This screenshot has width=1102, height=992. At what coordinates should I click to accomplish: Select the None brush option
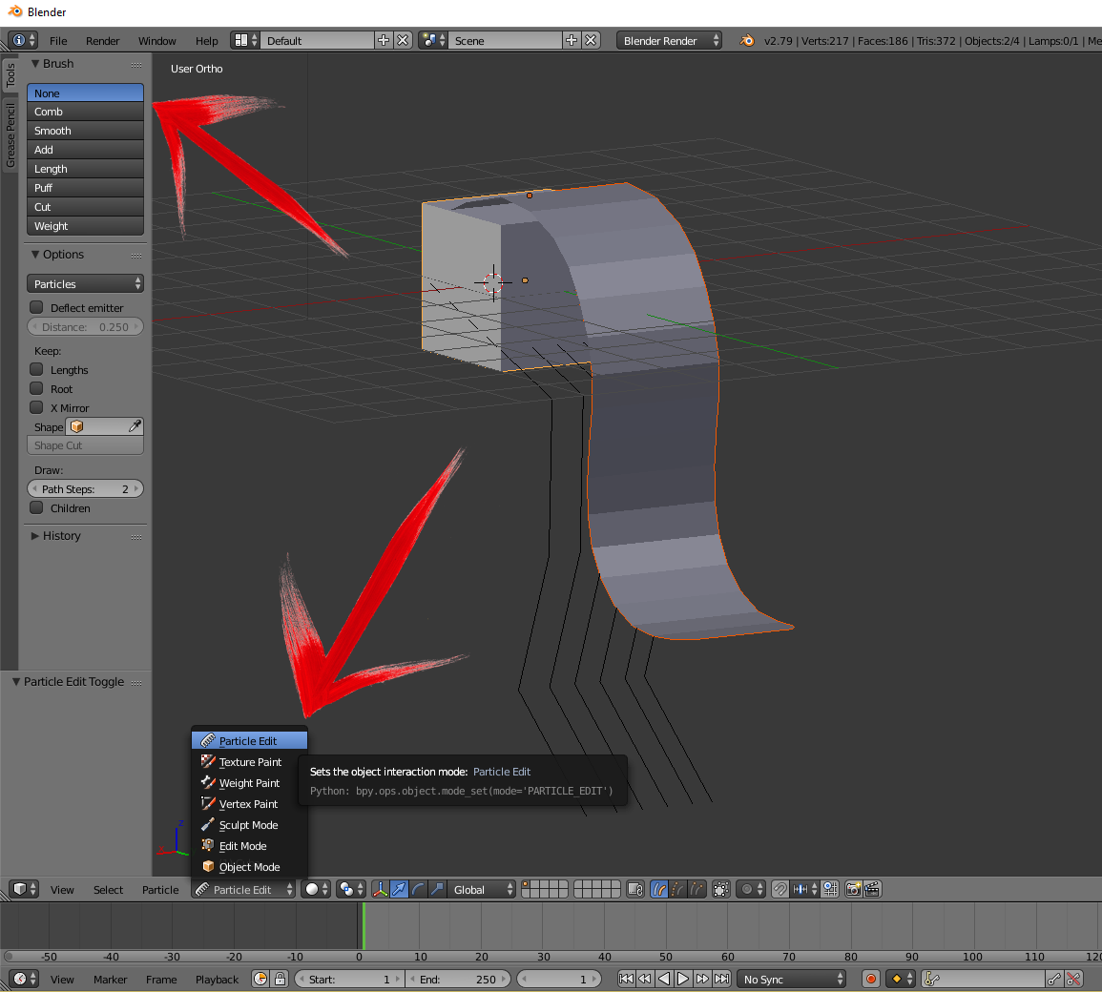tap(85, 93)
